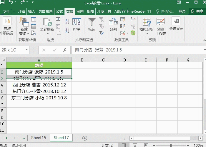The width and height of the screenshot is (206, 147).
Task: Open Ribbon Display Options
Action: [x=179, y=2]
